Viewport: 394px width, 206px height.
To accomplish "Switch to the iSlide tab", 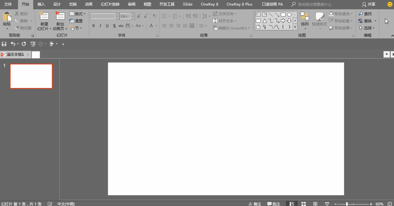I will [x=188, y=4].
